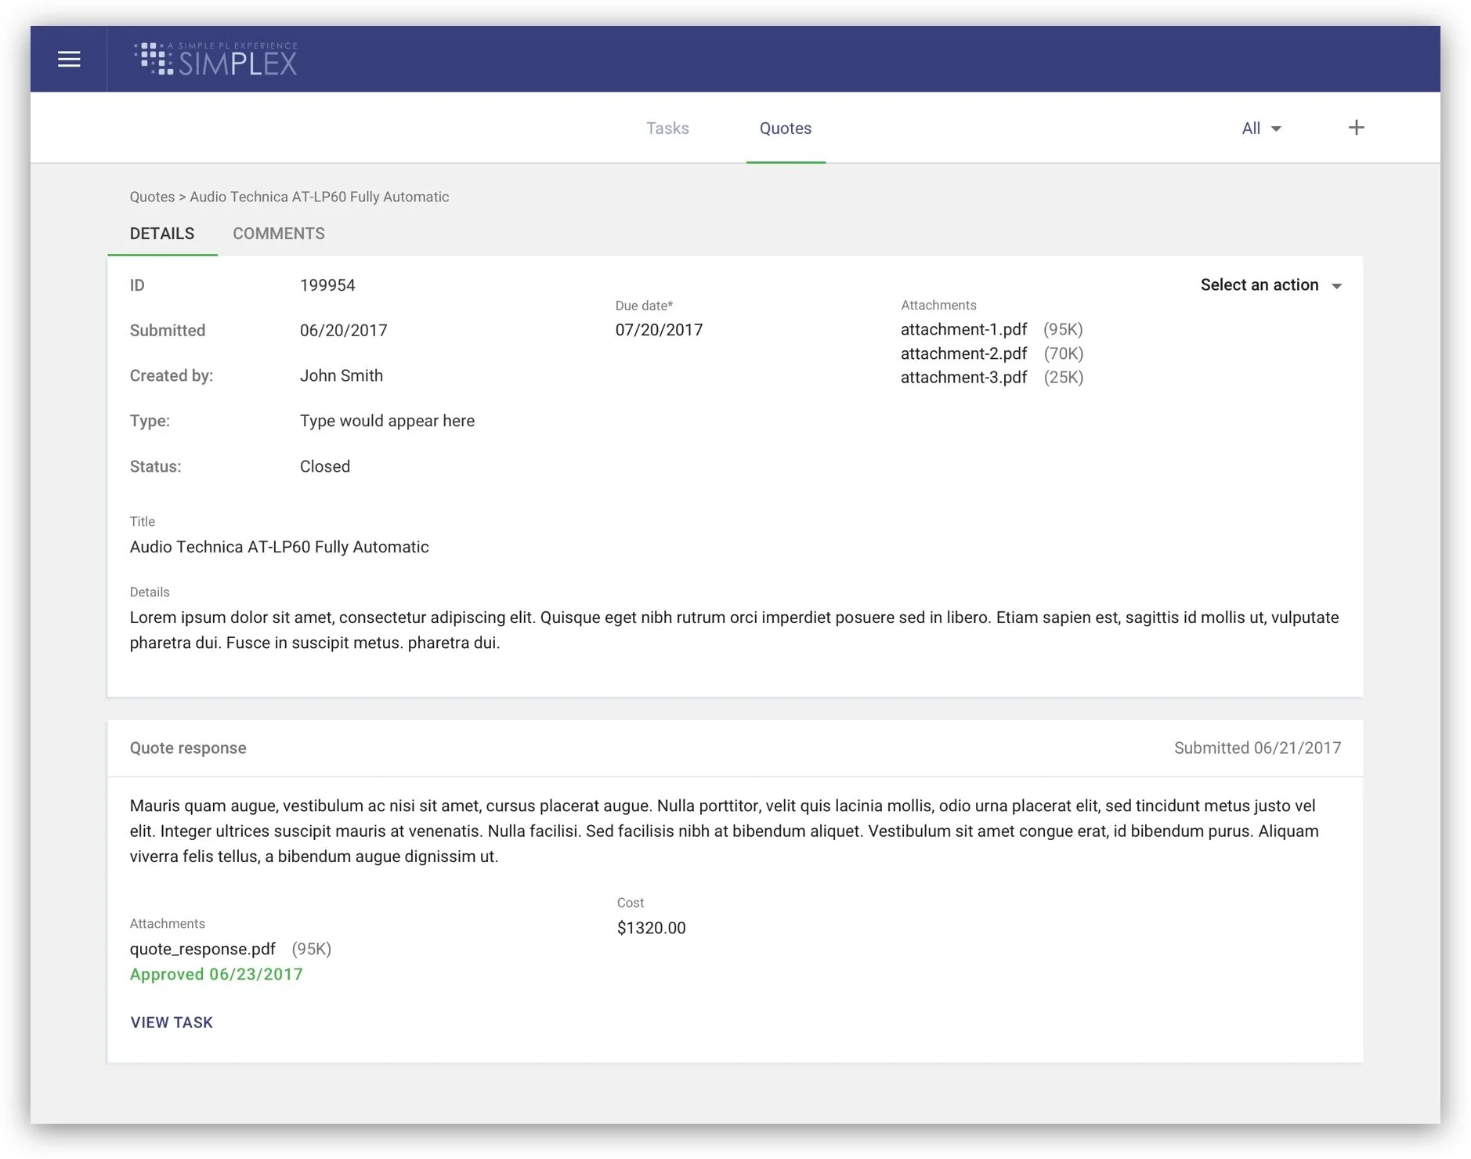The height and width of the screenshot is (1159, 1471).
Task: Click 'Type would appear here' value
Action: click(x=387, y=421)
